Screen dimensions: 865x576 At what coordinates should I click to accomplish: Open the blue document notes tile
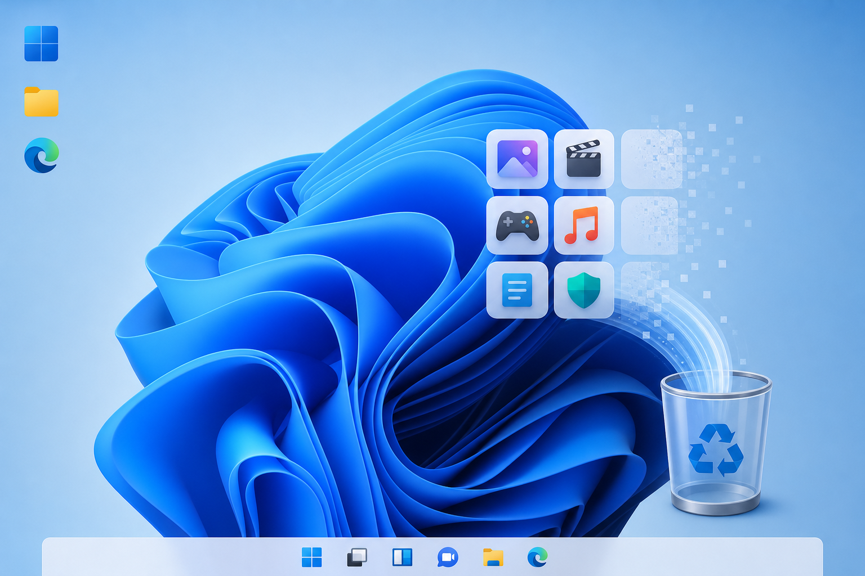tap(517, 290)
